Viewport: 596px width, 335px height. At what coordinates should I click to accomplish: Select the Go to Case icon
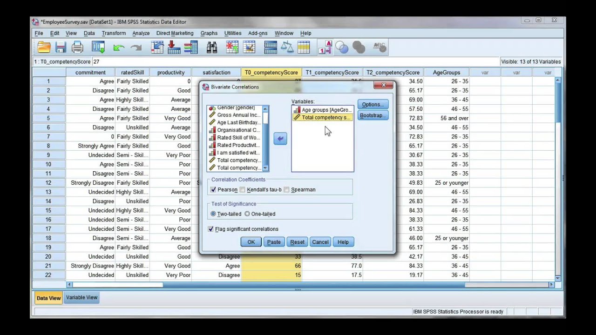point(157,47)
